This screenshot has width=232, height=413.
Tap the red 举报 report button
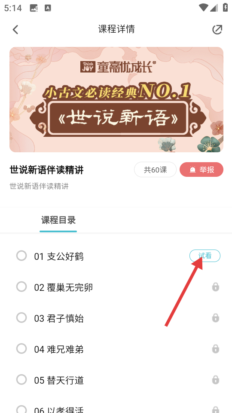tap(201, 170)
